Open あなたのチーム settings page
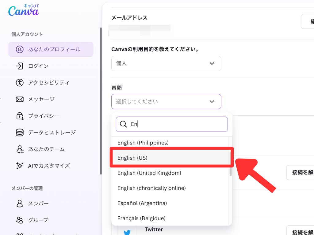314x235 pixels. click(x=46, y=149)
